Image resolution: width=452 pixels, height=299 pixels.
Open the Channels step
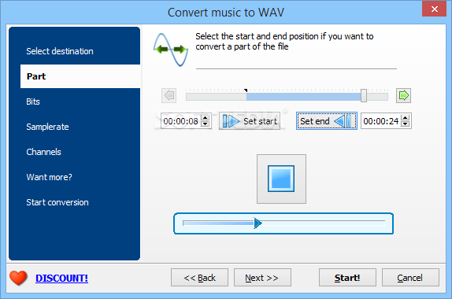(x=43, y=152)
